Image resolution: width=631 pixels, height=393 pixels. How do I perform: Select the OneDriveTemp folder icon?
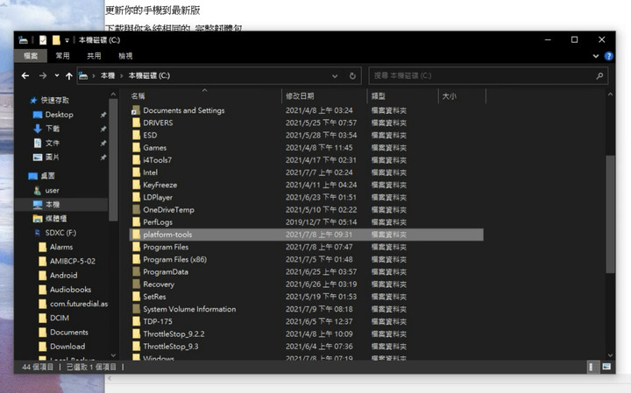136,210
